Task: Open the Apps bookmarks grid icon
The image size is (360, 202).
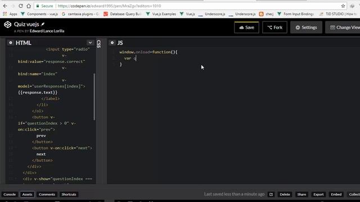Action: tap(5, 14)
